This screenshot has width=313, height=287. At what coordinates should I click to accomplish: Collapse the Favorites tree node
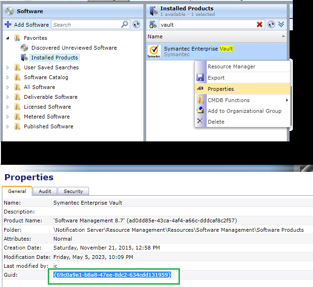coord(7,38)
